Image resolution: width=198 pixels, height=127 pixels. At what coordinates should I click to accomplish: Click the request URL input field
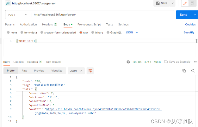coord(103,15)
